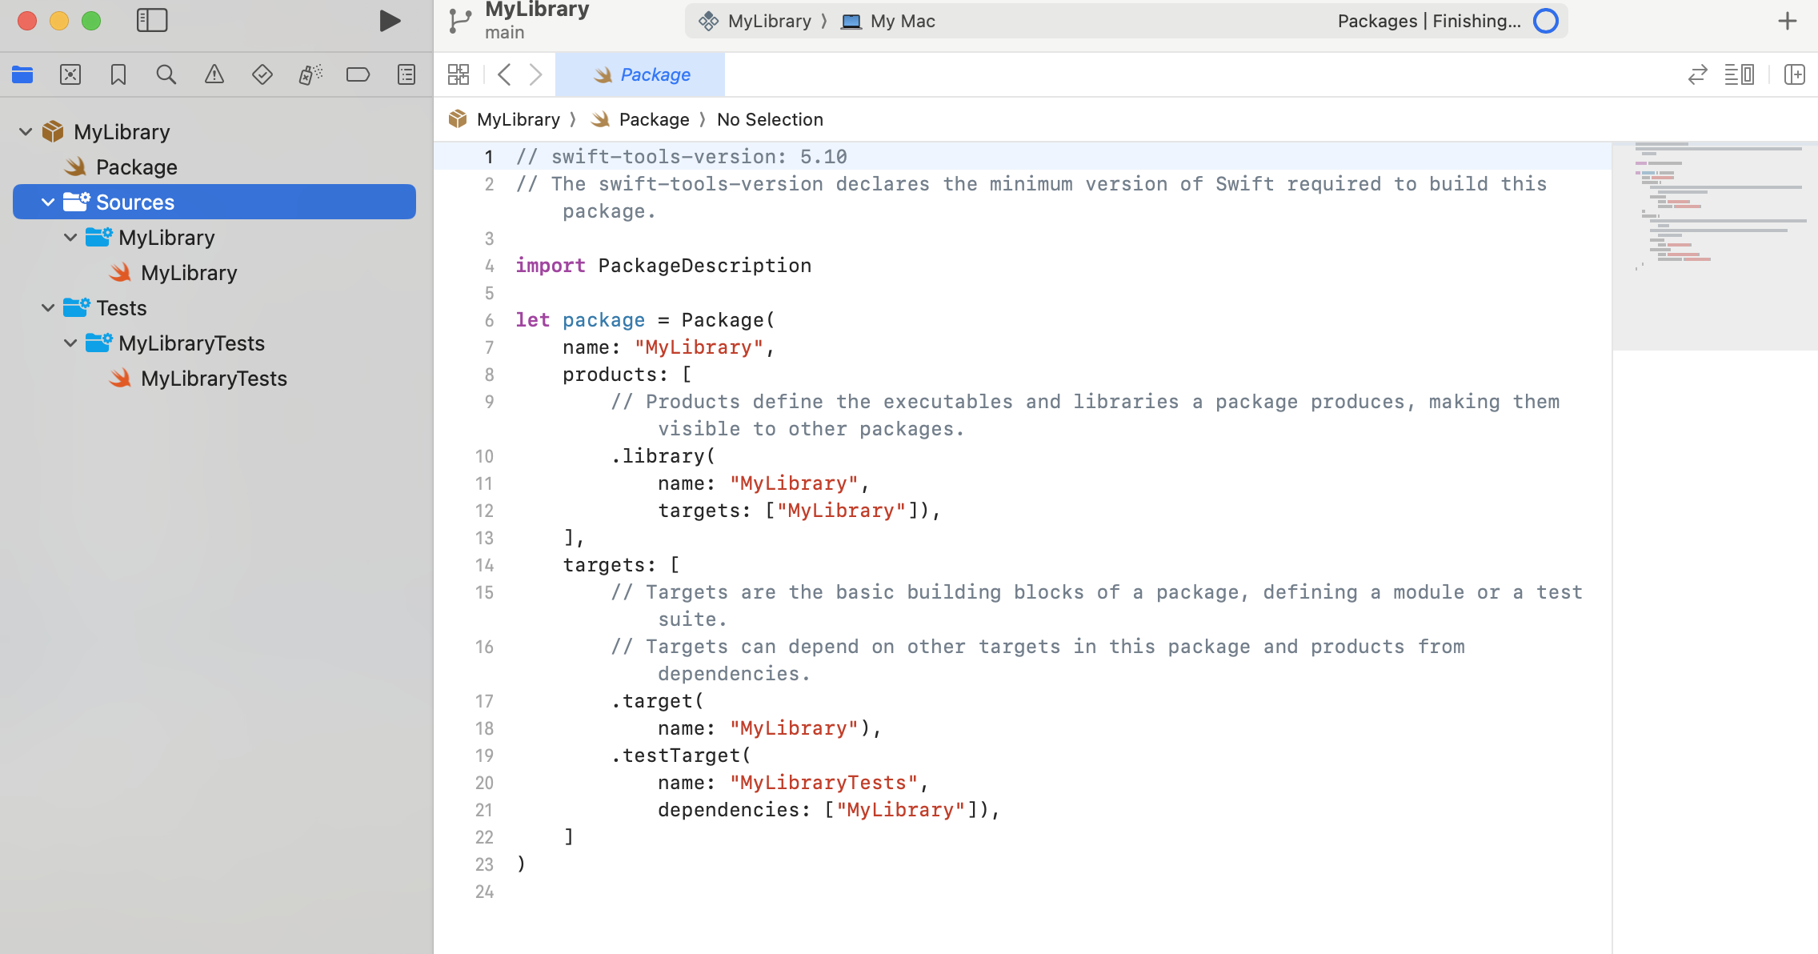
Task: Open the find navigator magnifier
Action: 166,74
